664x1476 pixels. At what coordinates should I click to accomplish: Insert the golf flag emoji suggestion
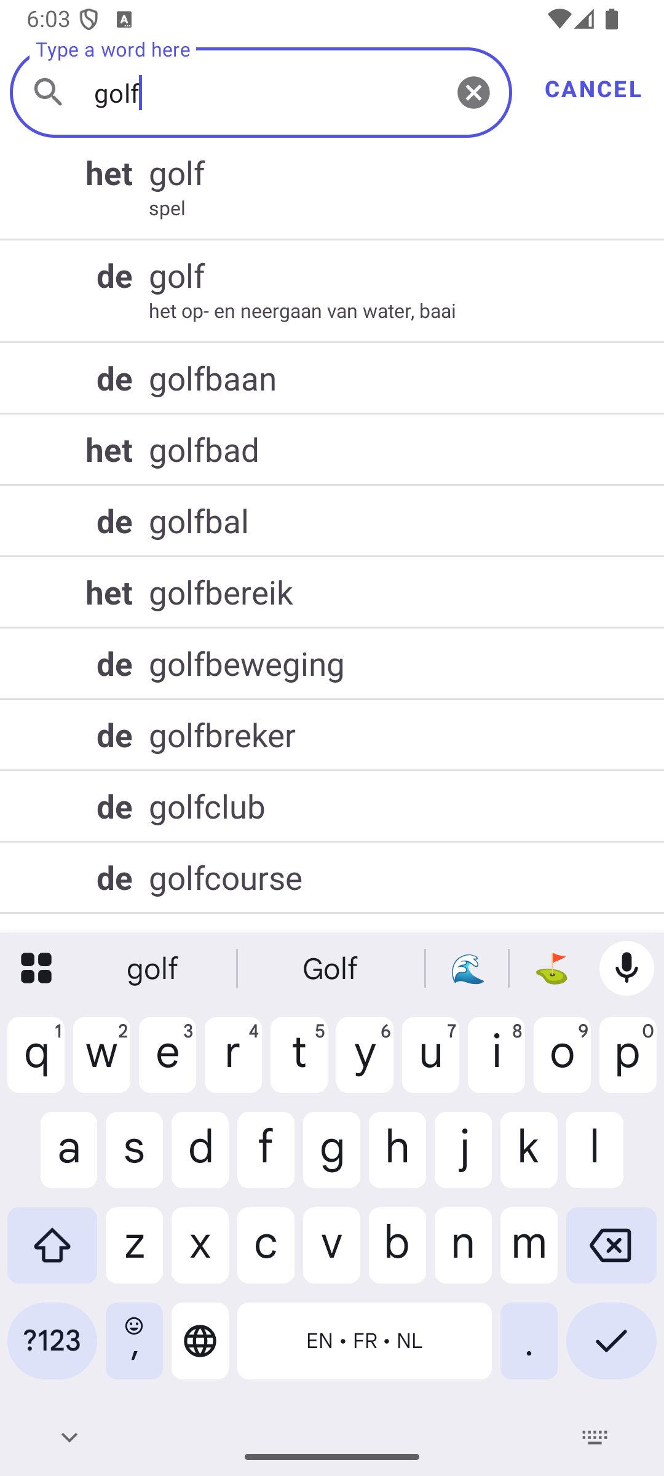(551, 969)
